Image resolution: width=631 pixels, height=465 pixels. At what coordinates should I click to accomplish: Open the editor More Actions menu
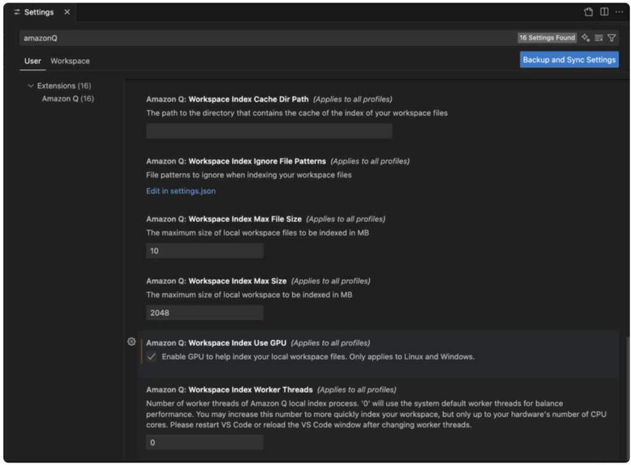619,12
